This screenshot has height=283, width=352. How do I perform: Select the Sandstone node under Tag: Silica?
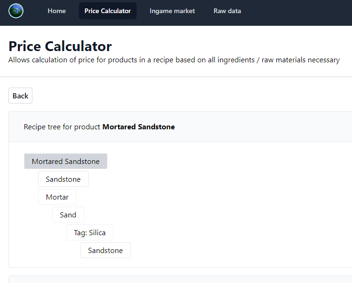[x=106, y=250]
